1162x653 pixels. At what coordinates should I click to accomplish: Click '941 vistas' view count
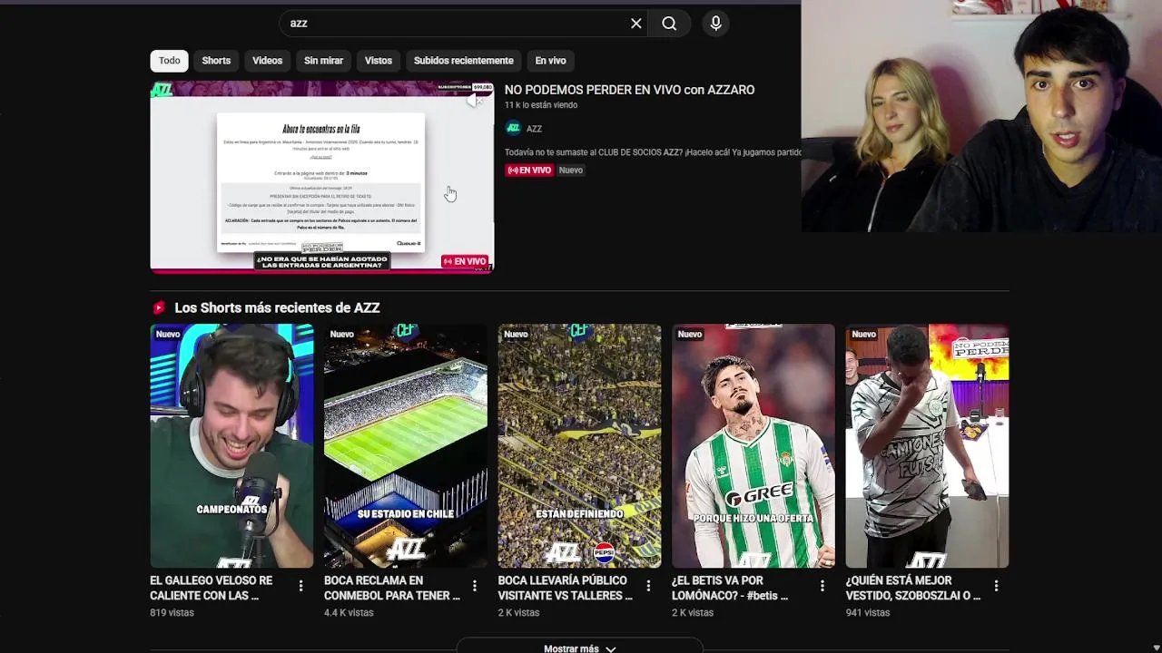(x=868, y=613)
